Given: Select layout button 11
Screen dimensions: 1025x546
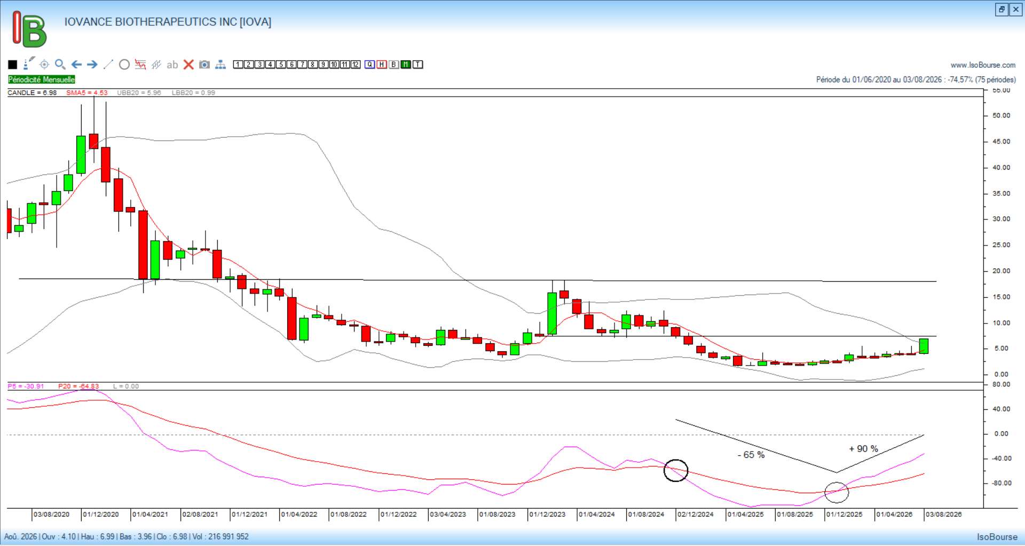Looking at the screenshot, I should point(345,65).
